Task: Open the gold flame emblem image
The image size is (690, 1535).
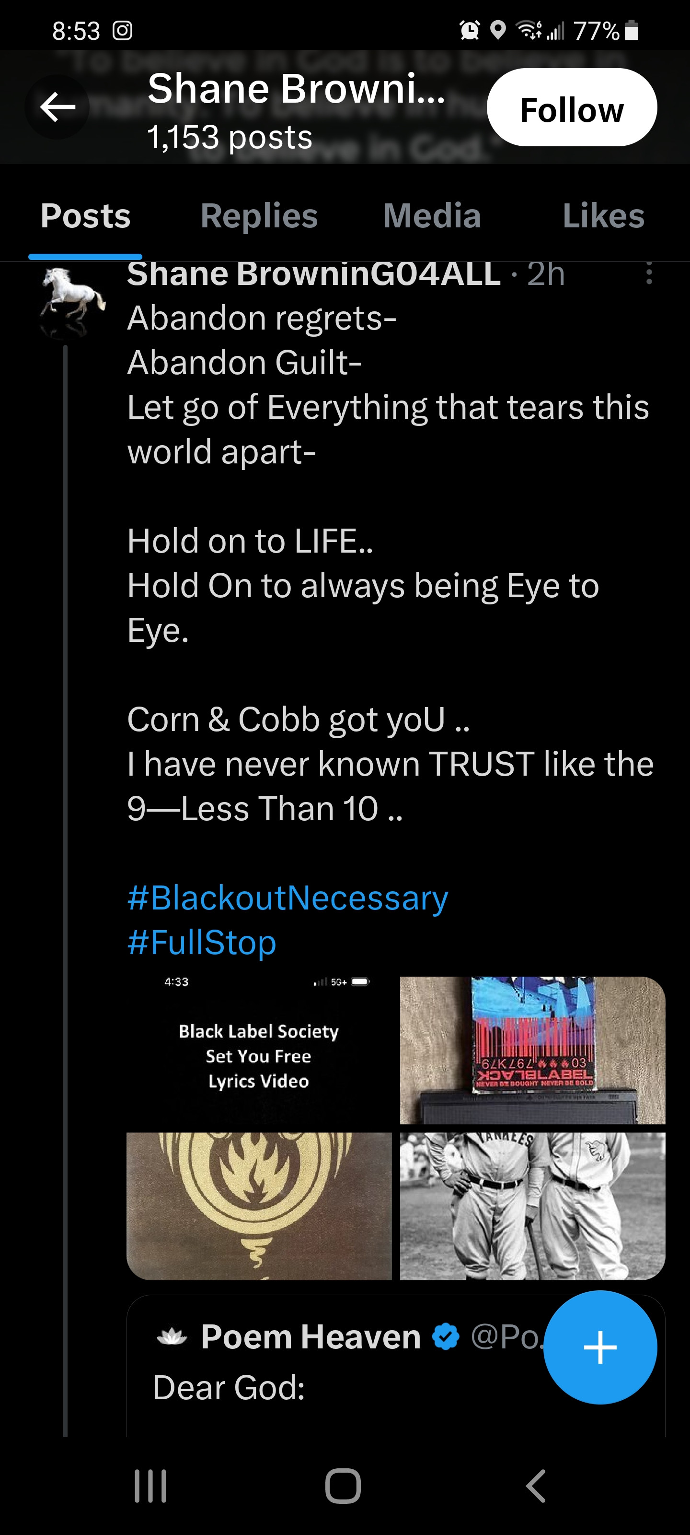Action: pyautogui.click(x=259, y=1205)
